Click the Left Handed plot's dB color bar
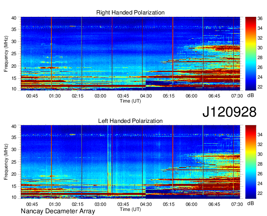This screenshot has height=216, width=267. 251,162
